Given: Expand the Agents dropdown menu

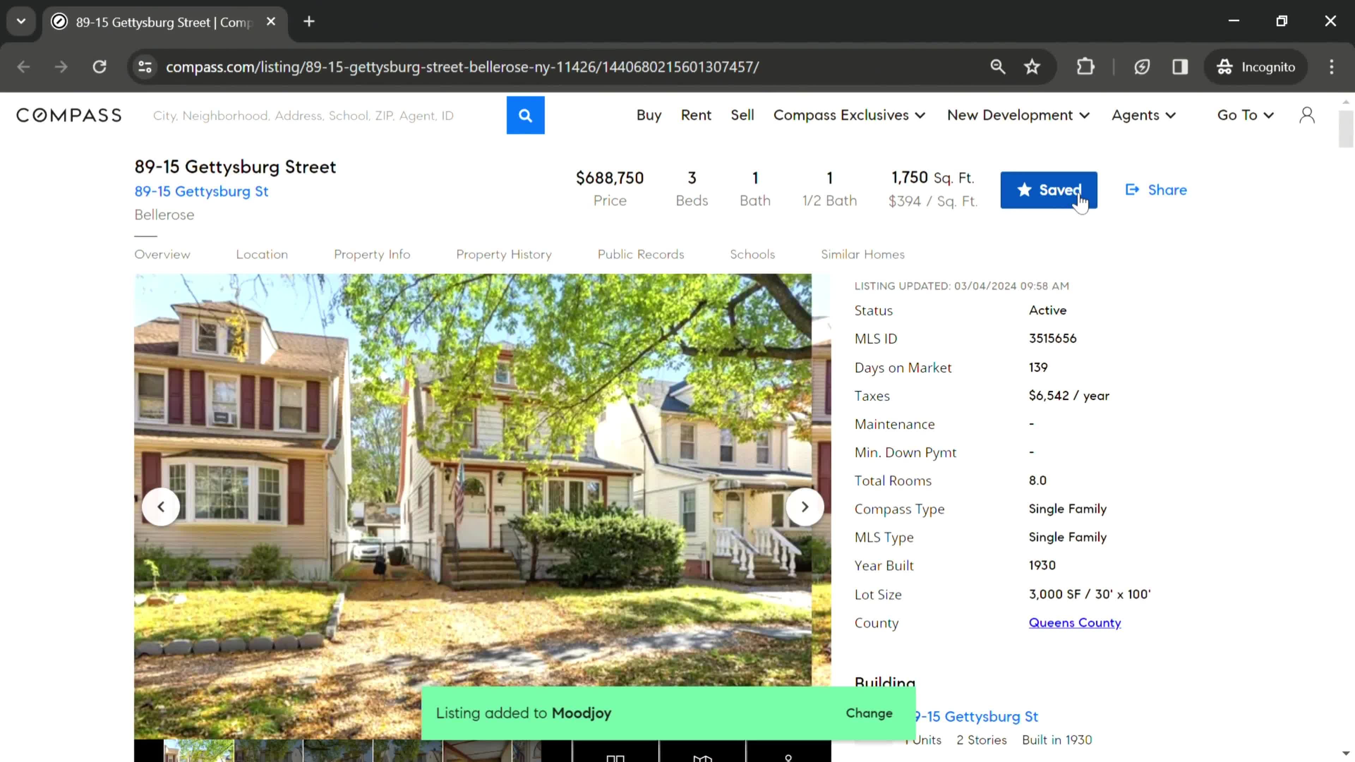Looking at the screenshot, I should (x=1144, y=114).
